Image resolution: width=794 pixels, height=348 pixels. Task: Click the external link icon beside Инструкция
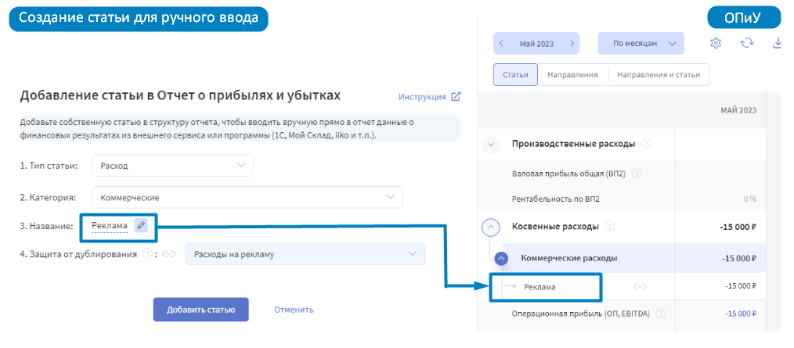[x=456, y=97]
